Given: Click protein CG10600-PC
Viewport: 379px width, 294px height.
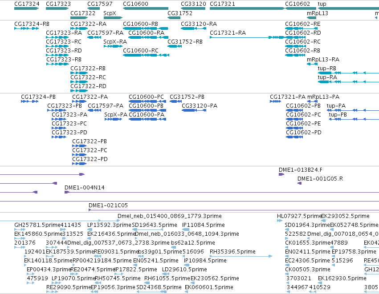Looking at the screenshot, I should click(147, 101).
